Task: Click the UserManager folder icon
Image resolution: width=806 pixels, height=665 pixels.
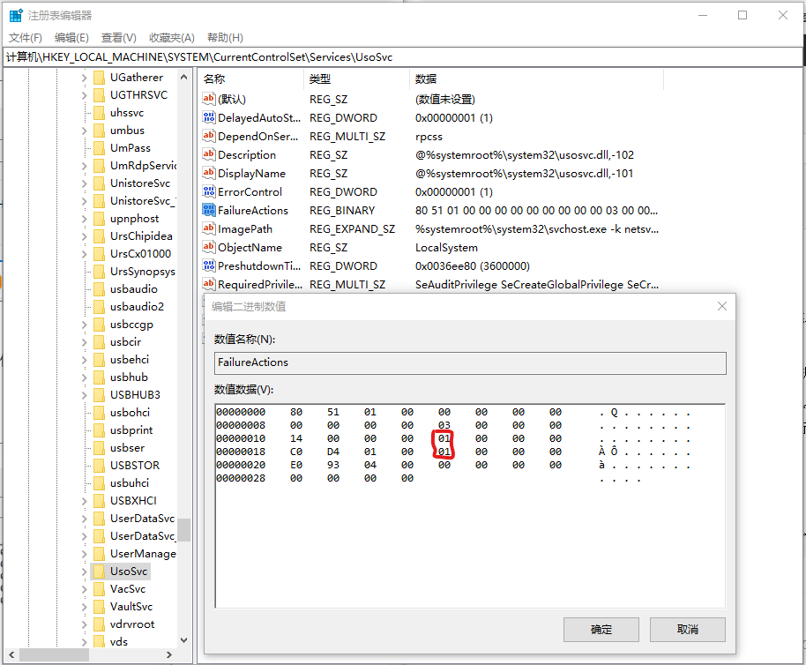Action: pyautogui.click(x=100, y=554)
